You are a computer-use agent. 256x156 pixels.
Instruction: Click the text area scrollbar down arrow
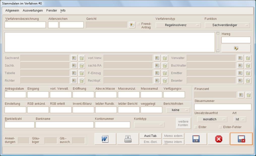[218, 51]
